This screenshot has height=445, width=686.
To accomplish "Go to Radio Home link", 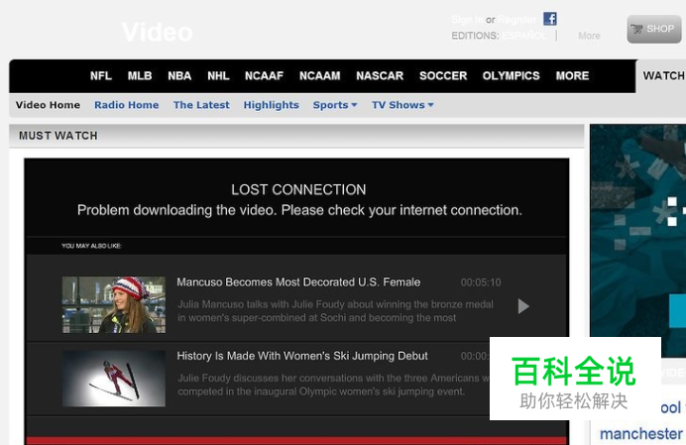I will tap(127, 105).
